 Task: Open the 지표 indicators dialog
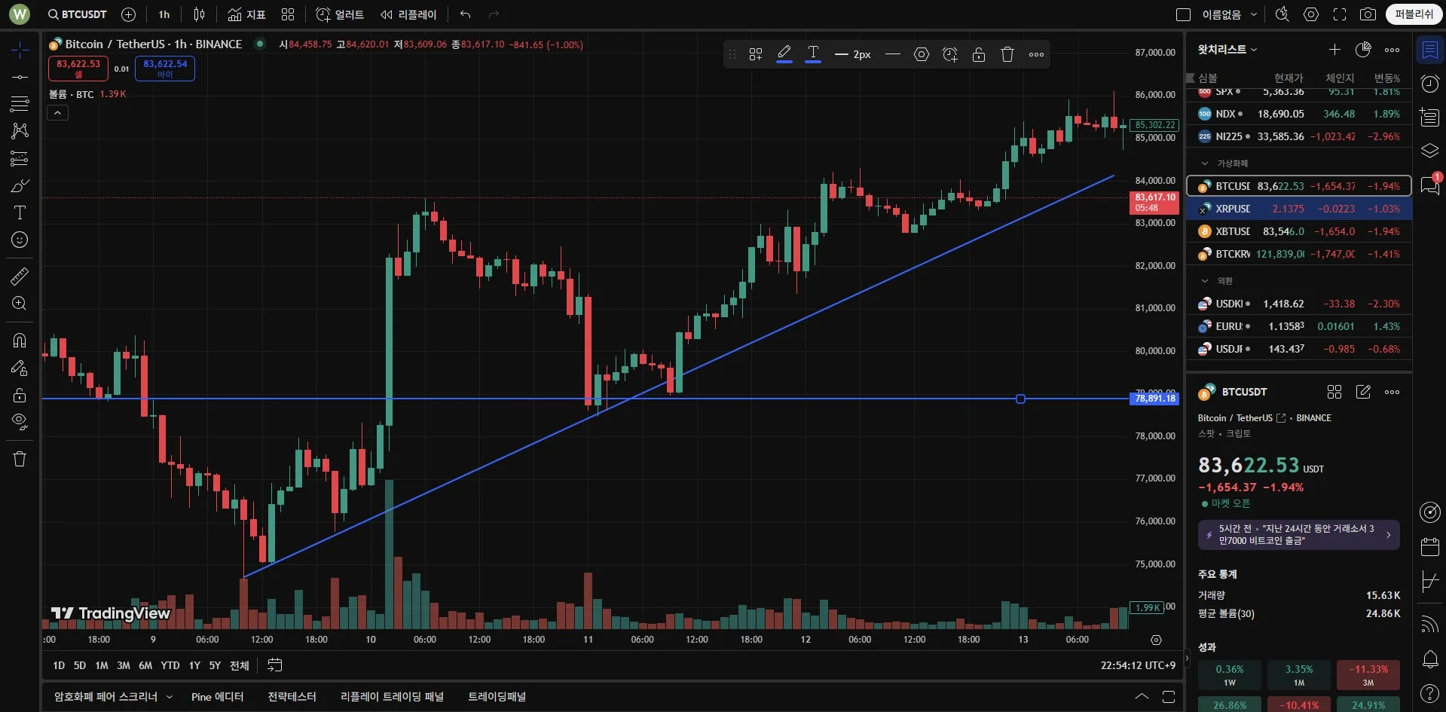247,14
